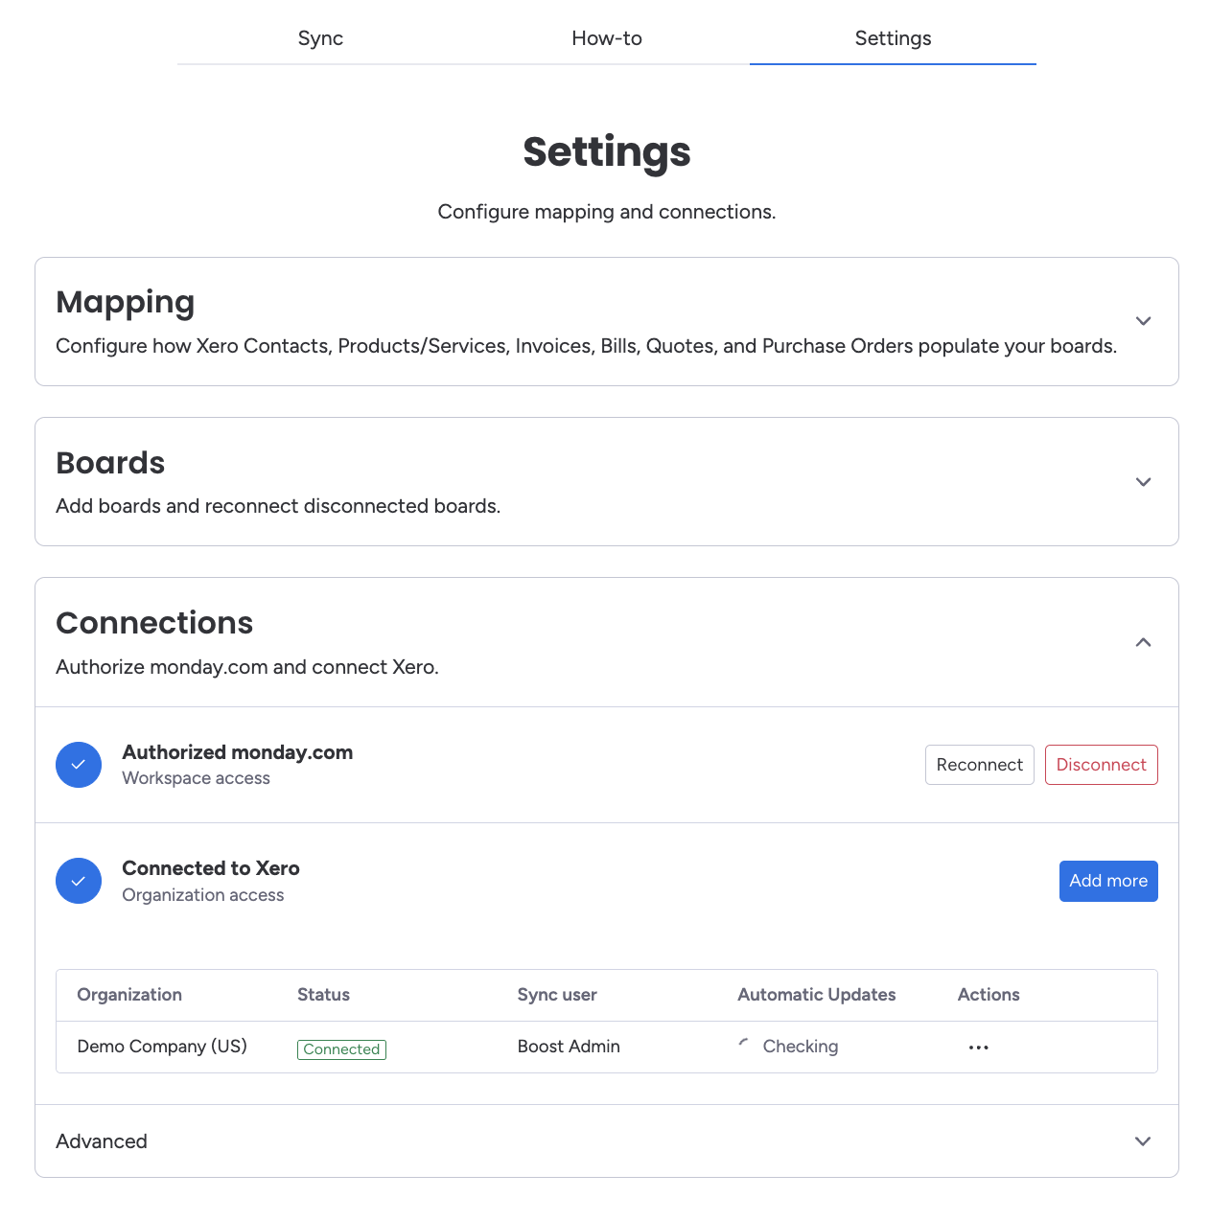Collapse the Connections section chevron
This screenshot has height=1221, width=1210.
pos(1143,642)
